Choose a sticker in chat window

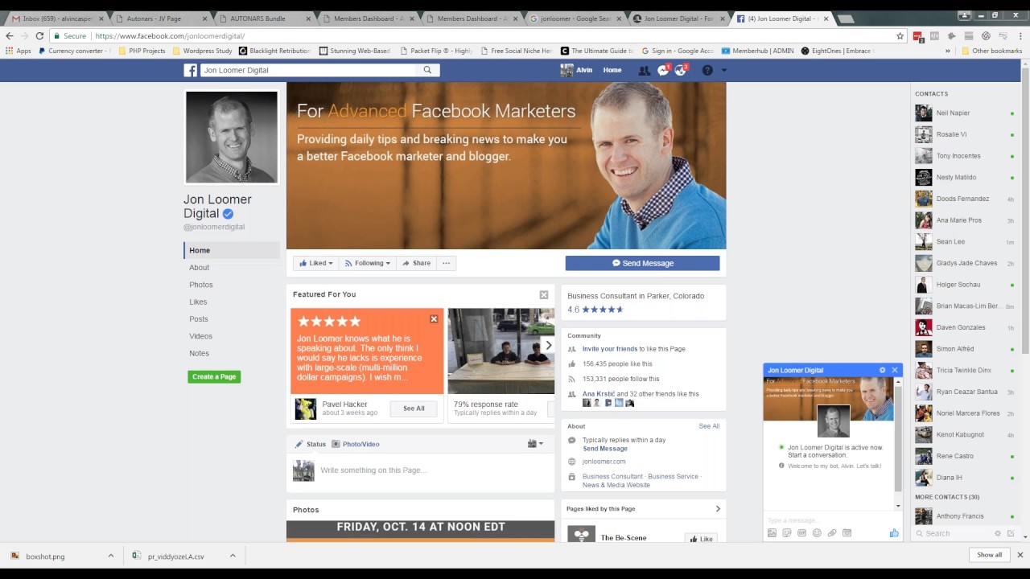787,533
